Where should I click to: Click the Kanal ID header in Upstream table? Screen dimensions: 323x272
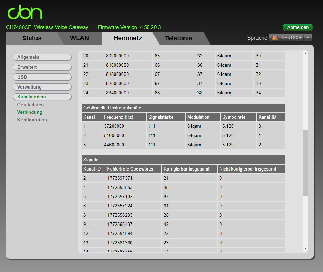point(271,117)
